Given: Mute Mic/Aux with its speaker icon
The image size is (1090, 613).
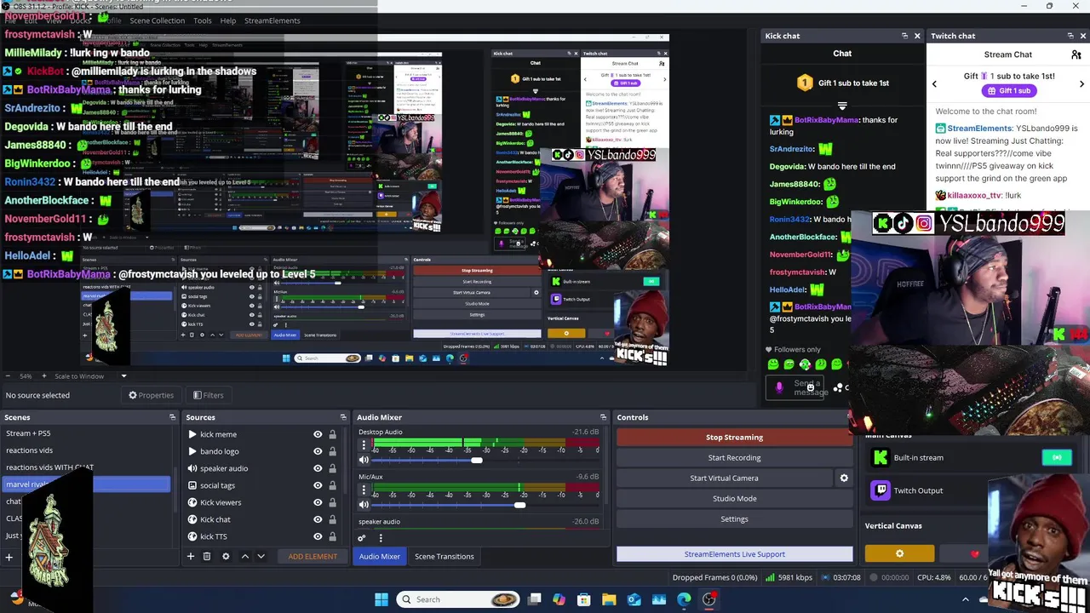Looking at the screenshot, I should [364, 504].
